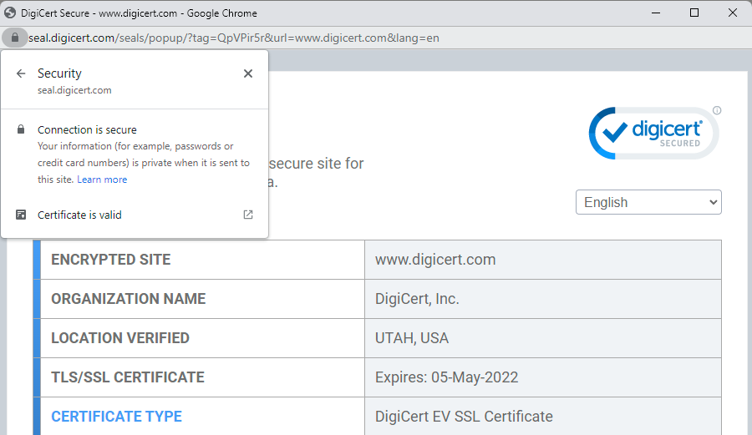Select DigiCert EV SSL Certificate text
This screenshot has height=435, width=752.
[464, 417]
